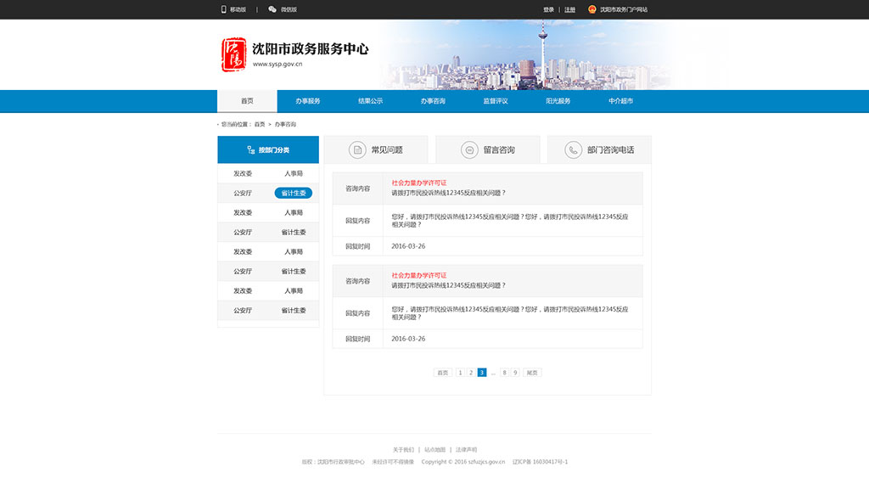Select 监督评议 in the blue navigation bar

click(496, 101)
